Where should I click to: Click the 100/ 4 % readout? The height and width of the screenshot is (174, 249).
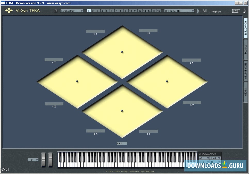click(x=217, y=12)
